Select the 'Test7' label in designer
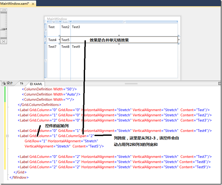Screen dimensions: 222x185 pos(52,47)
